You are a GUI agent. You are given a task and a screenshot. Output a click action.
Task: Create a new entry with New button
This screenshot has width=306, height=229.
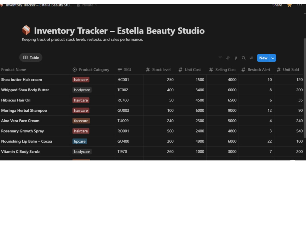coord(263,58)
